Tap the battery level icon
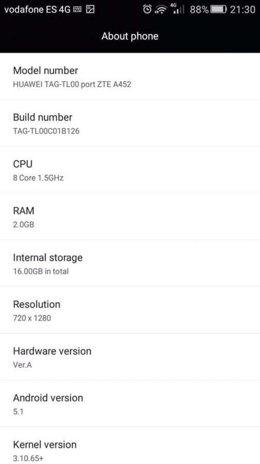 pos(218,9)
